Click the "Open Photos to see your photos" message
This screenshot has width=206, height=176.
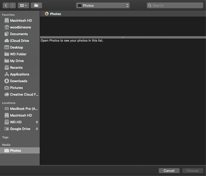tap(72, 41)
